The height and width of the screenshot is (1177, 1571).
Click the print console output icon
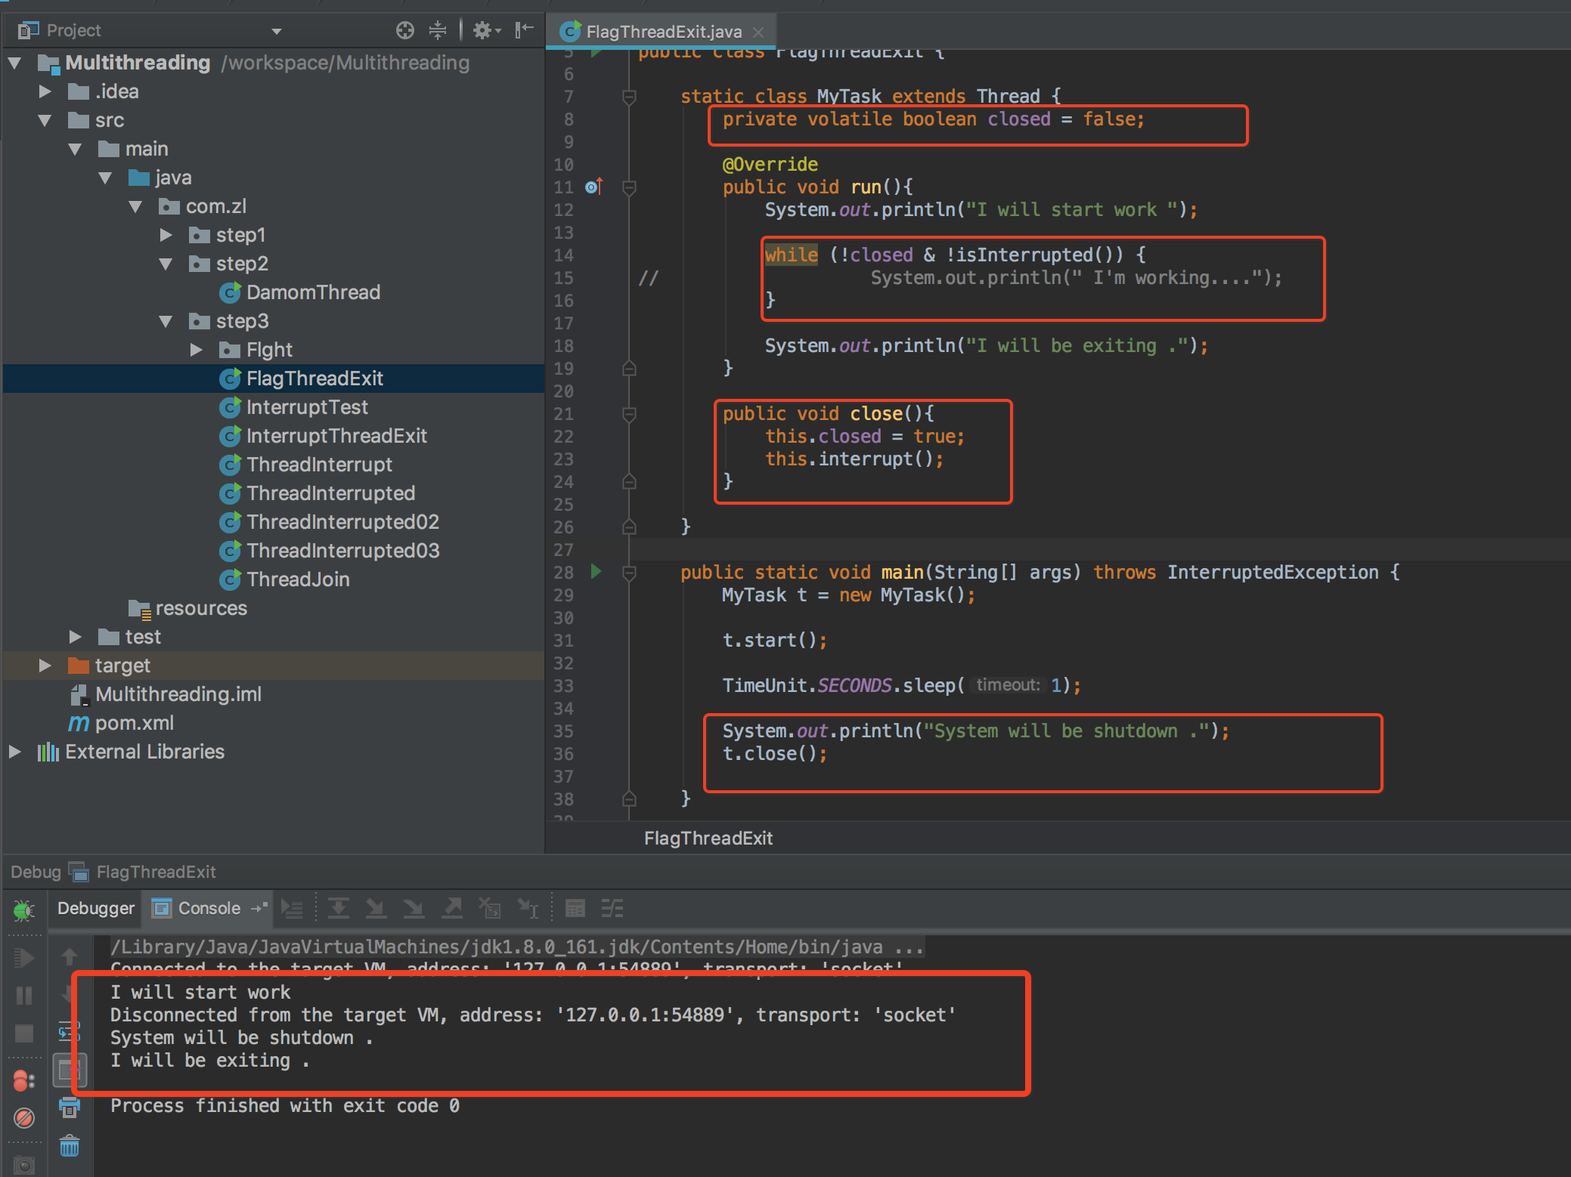pos(69,1108)
